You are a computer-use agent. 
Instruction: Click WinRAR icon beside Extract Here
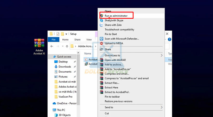(x=102, y=87)
